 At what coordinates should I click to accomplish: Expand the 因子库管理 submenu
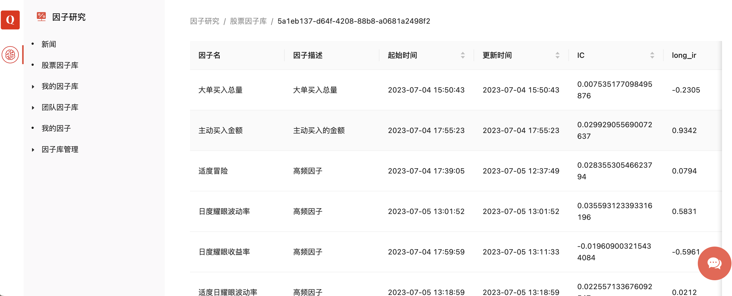tap(60, 149)
